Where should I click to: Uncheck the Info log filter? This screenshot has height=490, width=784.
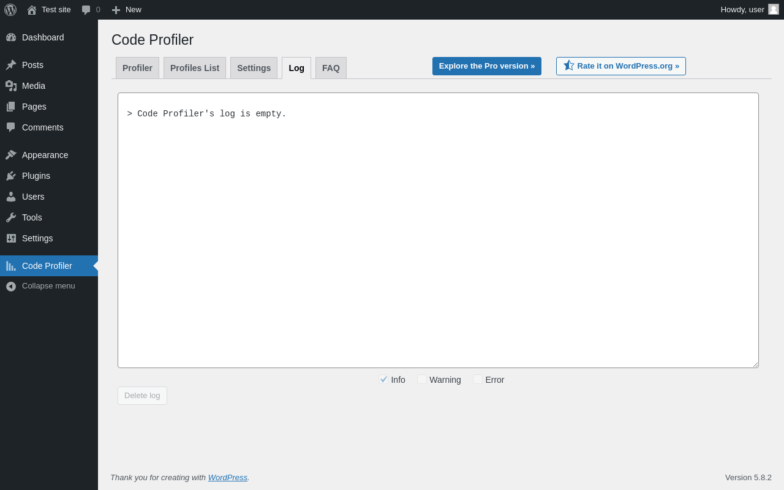coord(383,379)
